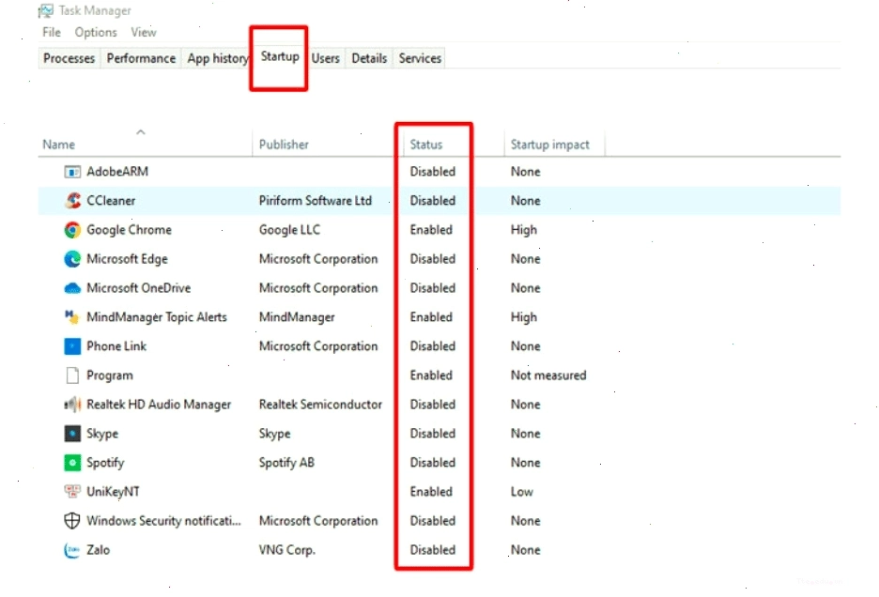Open the View menu
The height and width of the screenshot is (597, 879).
144,33
